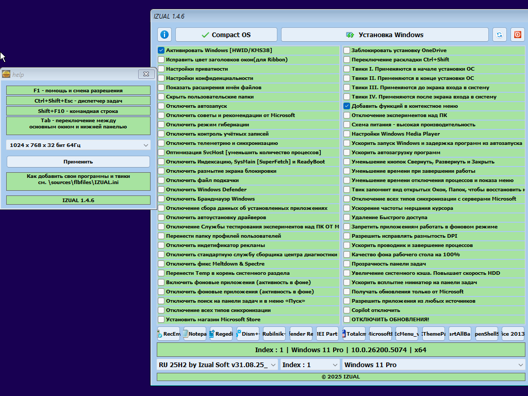Click the red power icon button
The height and width of the screenshot is (396, 528).
coord(518,35)
